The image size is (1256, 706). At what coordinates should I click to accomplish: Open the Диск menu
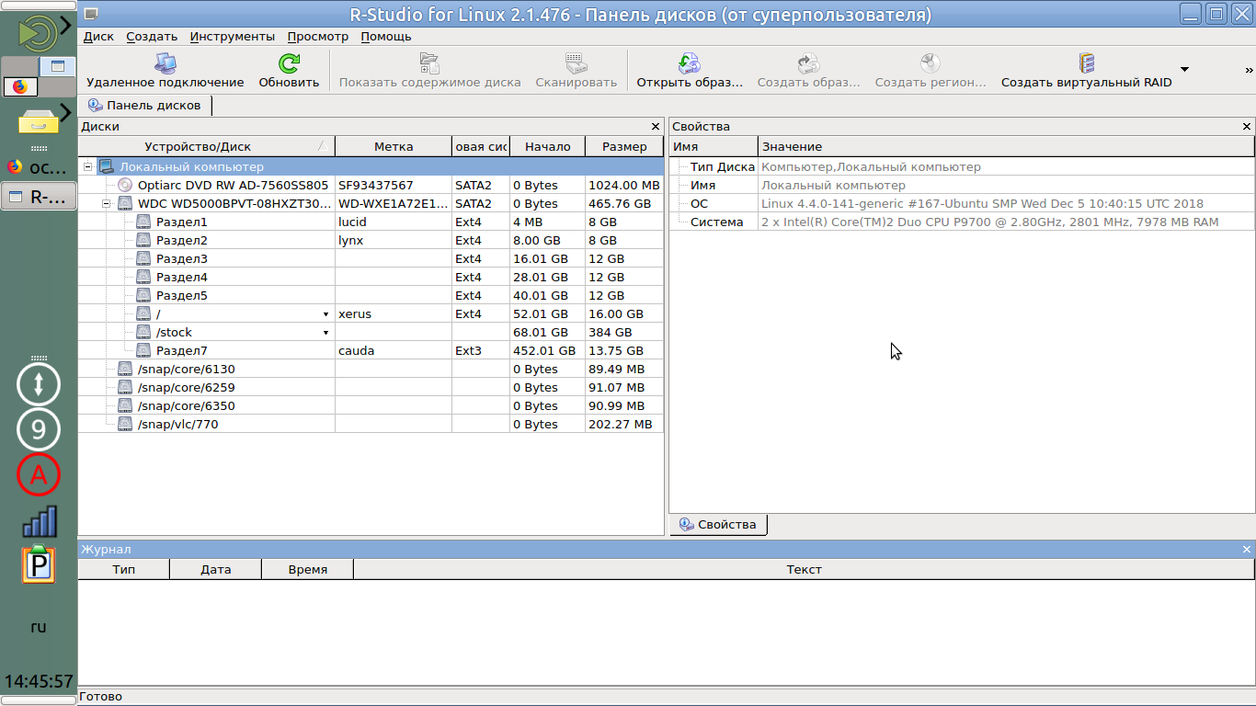(x=98, y=37)
